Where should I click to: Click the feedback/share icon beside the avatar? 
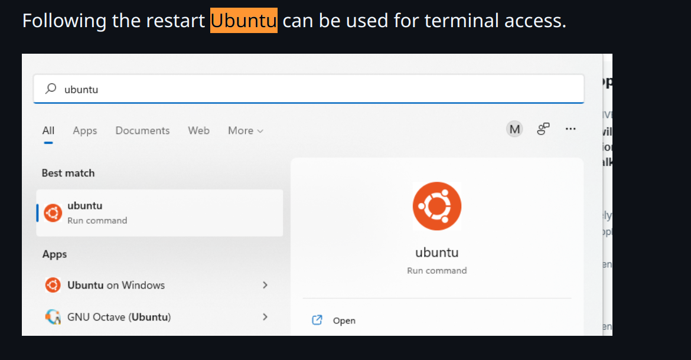(x=543, y=129)
